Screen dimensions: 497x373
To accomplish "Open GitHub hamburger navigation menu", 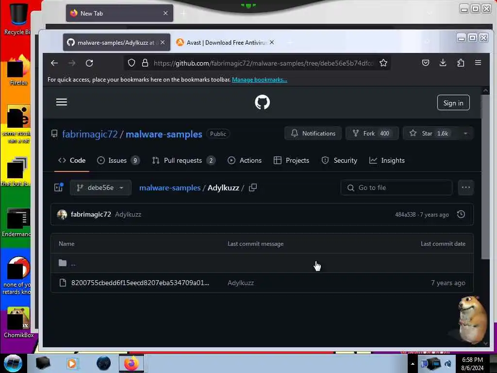I will (62, 102).
